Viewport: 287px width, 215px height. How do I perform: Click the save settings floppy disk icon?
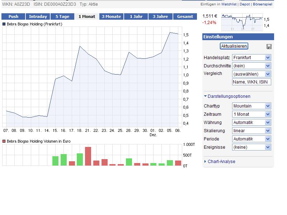tap(269, 47)
